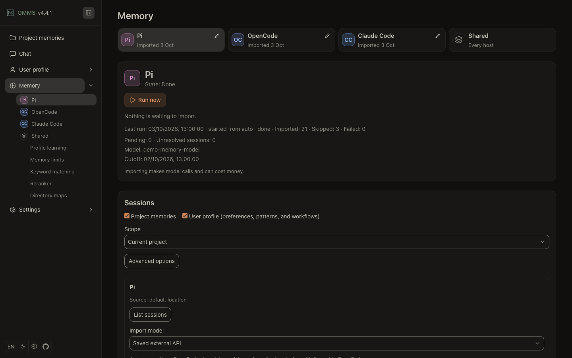Switch language via EN button
The image size is (572, 358).
click(x=11, y=346)
